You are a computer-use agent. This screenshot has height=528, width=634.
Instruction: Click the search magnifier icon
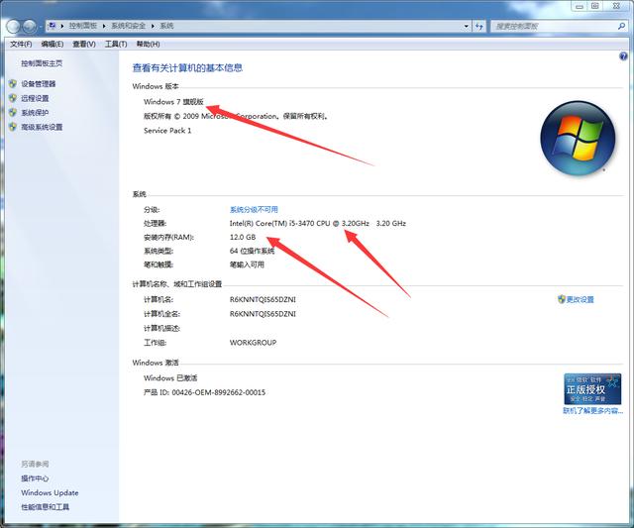621,27
